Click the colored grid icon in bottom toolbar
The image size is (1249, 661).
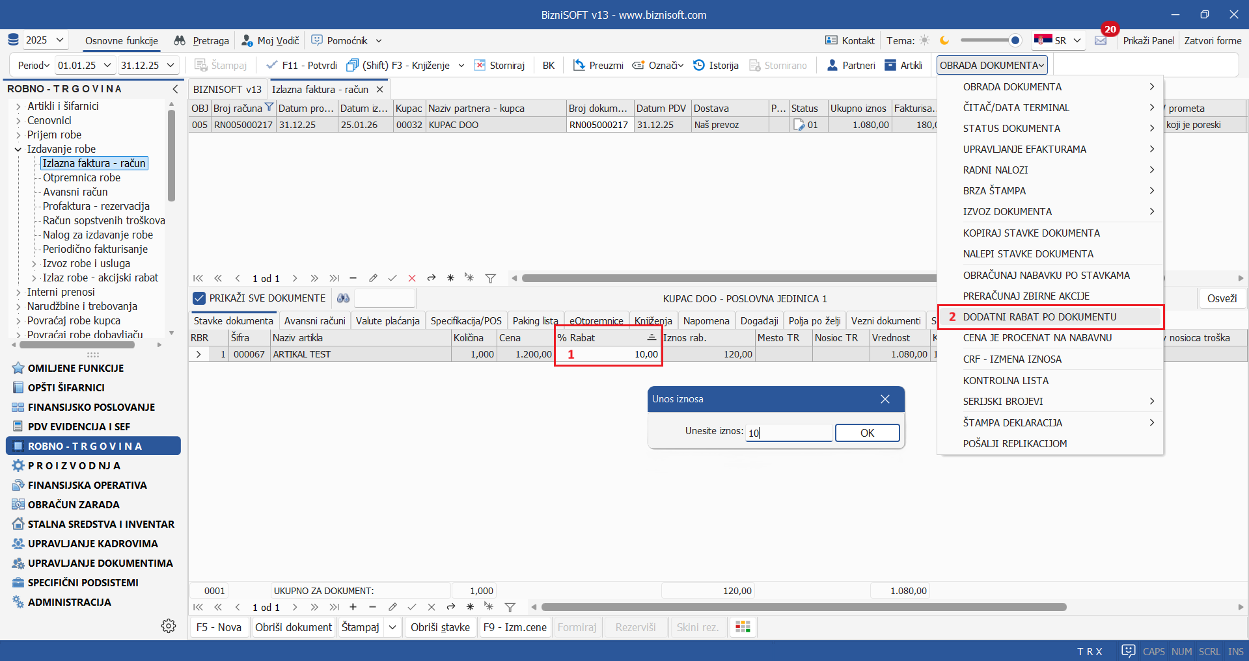(x=743, y=627)
